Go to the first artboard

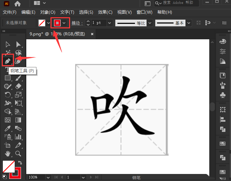[56, 177]
